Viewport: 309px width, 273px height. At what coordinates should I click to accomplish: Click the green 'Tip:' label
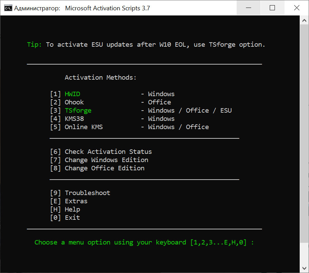(34, 45)
